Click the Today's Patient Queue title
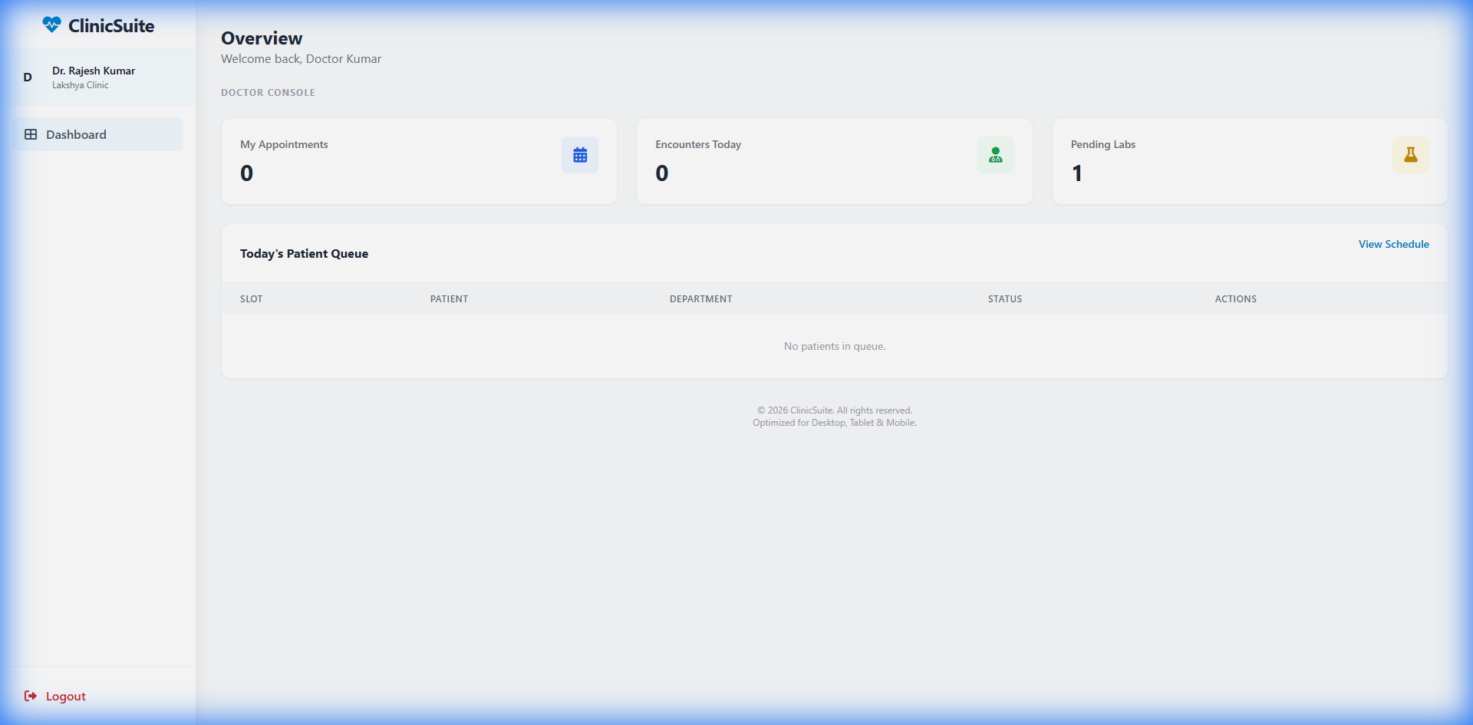The image size is (1473, 725). 304,253
